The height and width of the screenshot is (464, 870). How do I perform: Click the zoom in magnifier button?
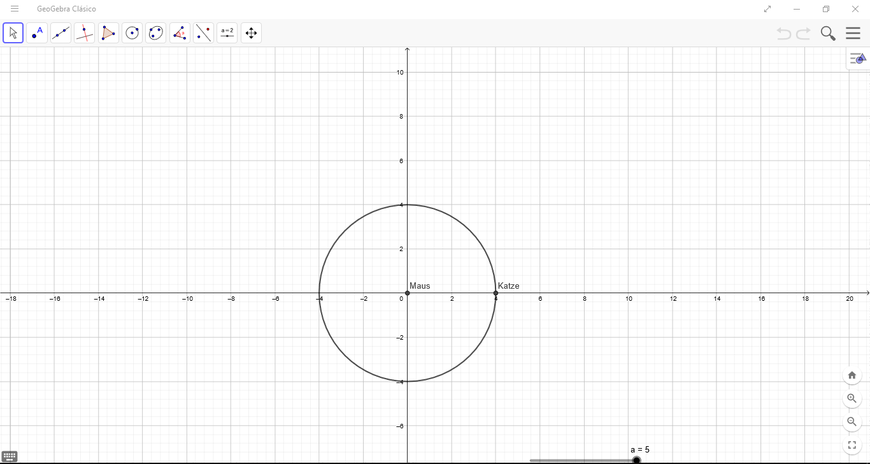(852, 398)
